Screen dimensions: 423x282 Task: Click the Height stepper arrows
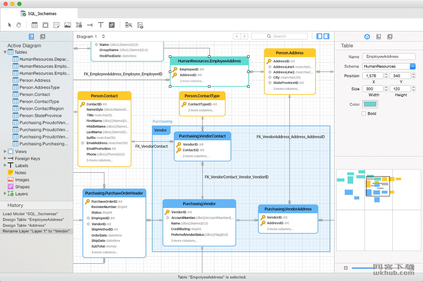tap(413, 89)
